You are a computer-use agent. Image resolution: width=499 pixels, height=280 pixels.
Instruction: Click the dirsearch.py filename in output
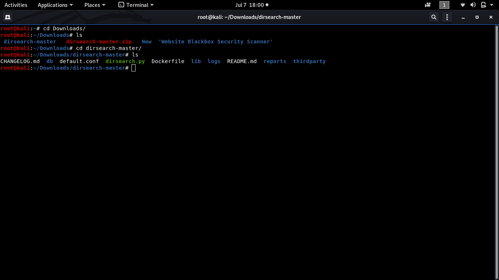click(125, 61)
